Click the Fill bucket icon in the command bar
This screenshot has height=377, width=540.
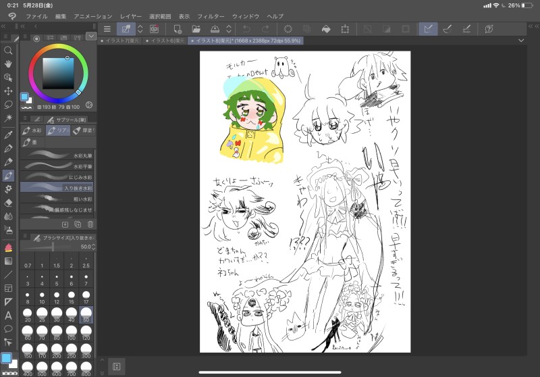click(325, 29)
